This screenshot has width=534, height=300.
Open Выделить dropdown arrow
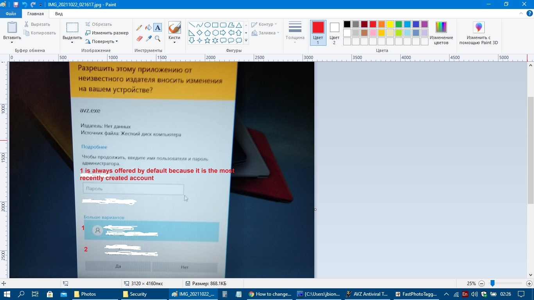tap(72, 43)
